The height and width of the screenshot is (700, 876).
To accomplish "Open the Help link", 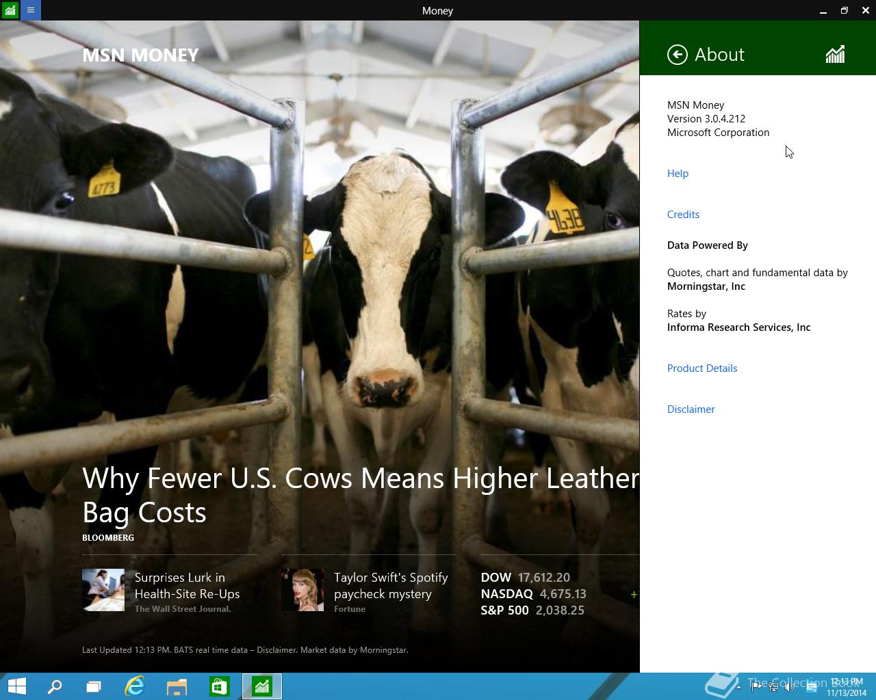I will [678, 174].
